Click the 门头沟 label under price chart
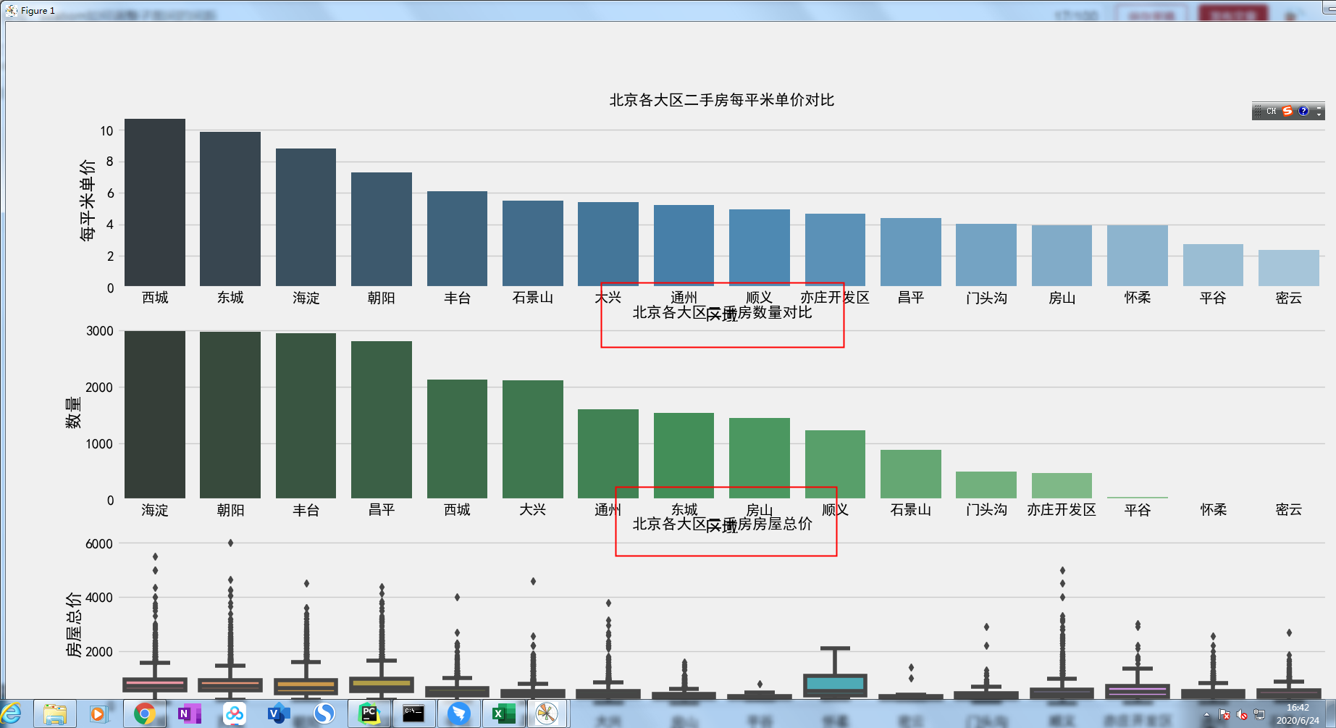The height and width of the screenshot is (728, 1336). pyautogui.click(x=986, y=298)
